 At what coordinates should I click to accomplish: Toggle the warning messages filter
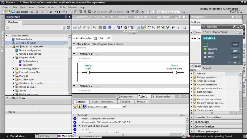(80, 107)
